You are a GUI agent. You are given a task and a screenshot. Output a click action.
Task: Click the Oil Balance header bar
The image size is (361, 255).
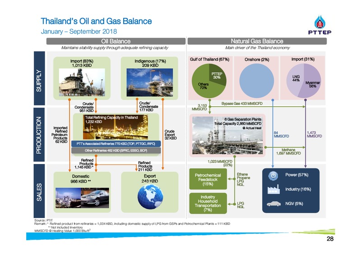click(x=116, y=41)
